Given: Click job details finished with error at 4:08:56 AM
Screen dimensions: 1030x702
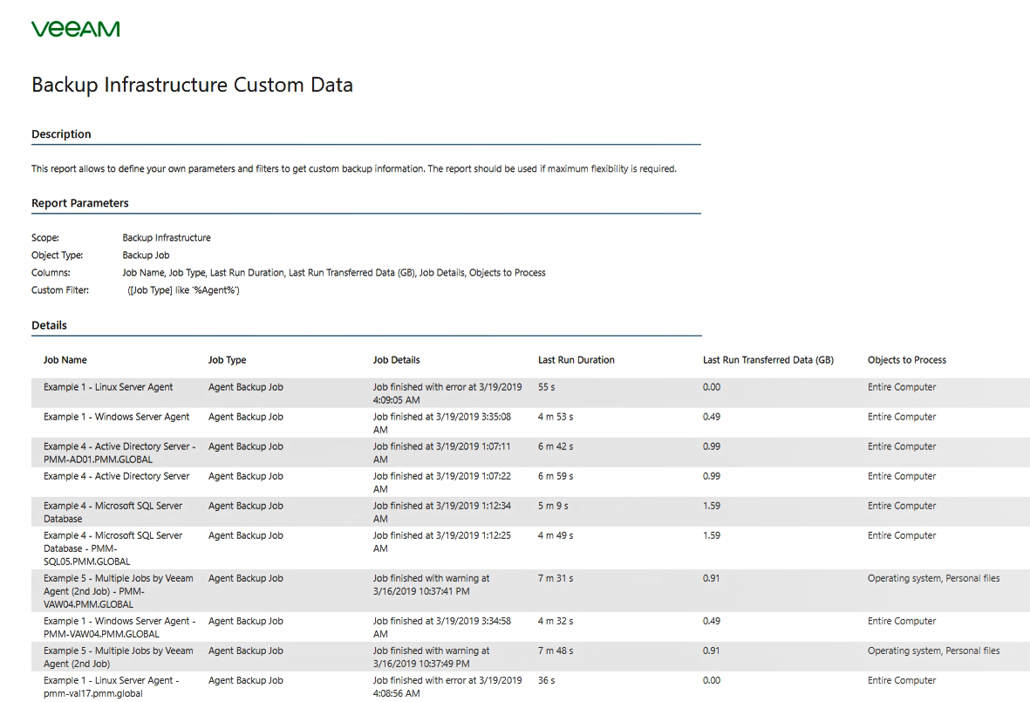Looking at the screenshot, I should click(447, 687).
